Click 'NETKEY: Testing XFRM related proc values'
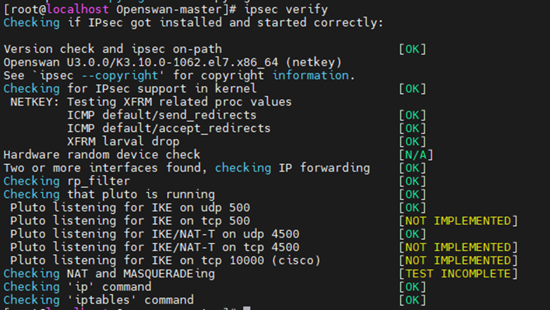 point(151,102)
